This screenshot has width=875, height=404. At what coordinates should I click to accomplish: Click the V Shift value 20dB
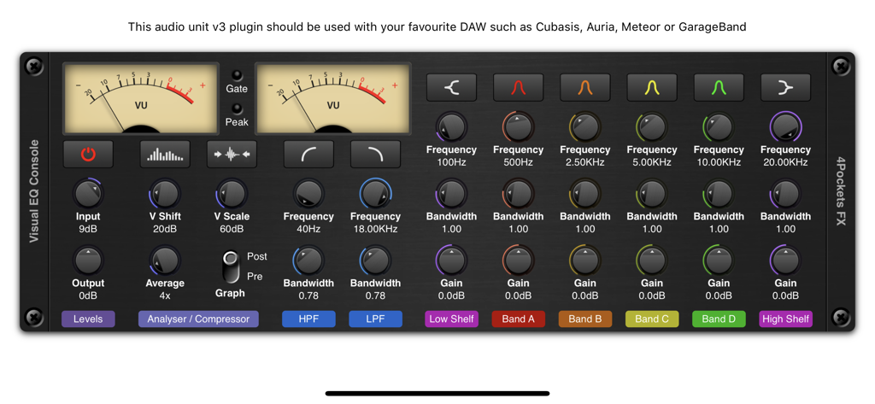(165, 229)
